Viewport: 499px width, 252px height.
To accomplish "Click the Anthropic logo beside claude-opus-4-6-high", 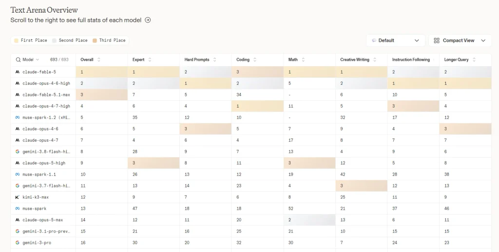I will point(18,83).
